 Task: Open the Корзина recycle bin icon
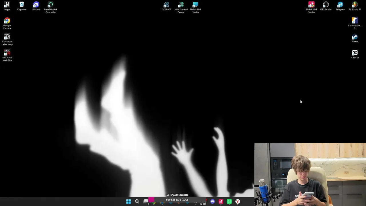click(22, 6)
